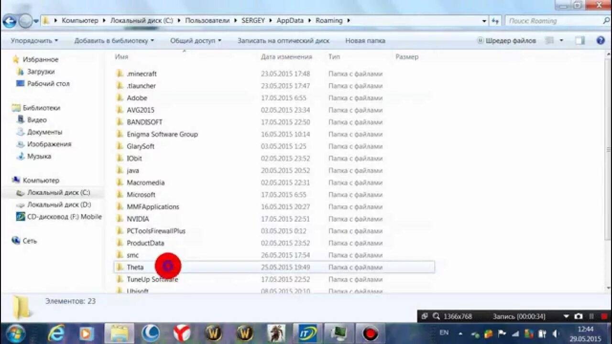Go back using the Explorer back arrow
The width and height of the screenshot is (612, 344).
(10, 21)
